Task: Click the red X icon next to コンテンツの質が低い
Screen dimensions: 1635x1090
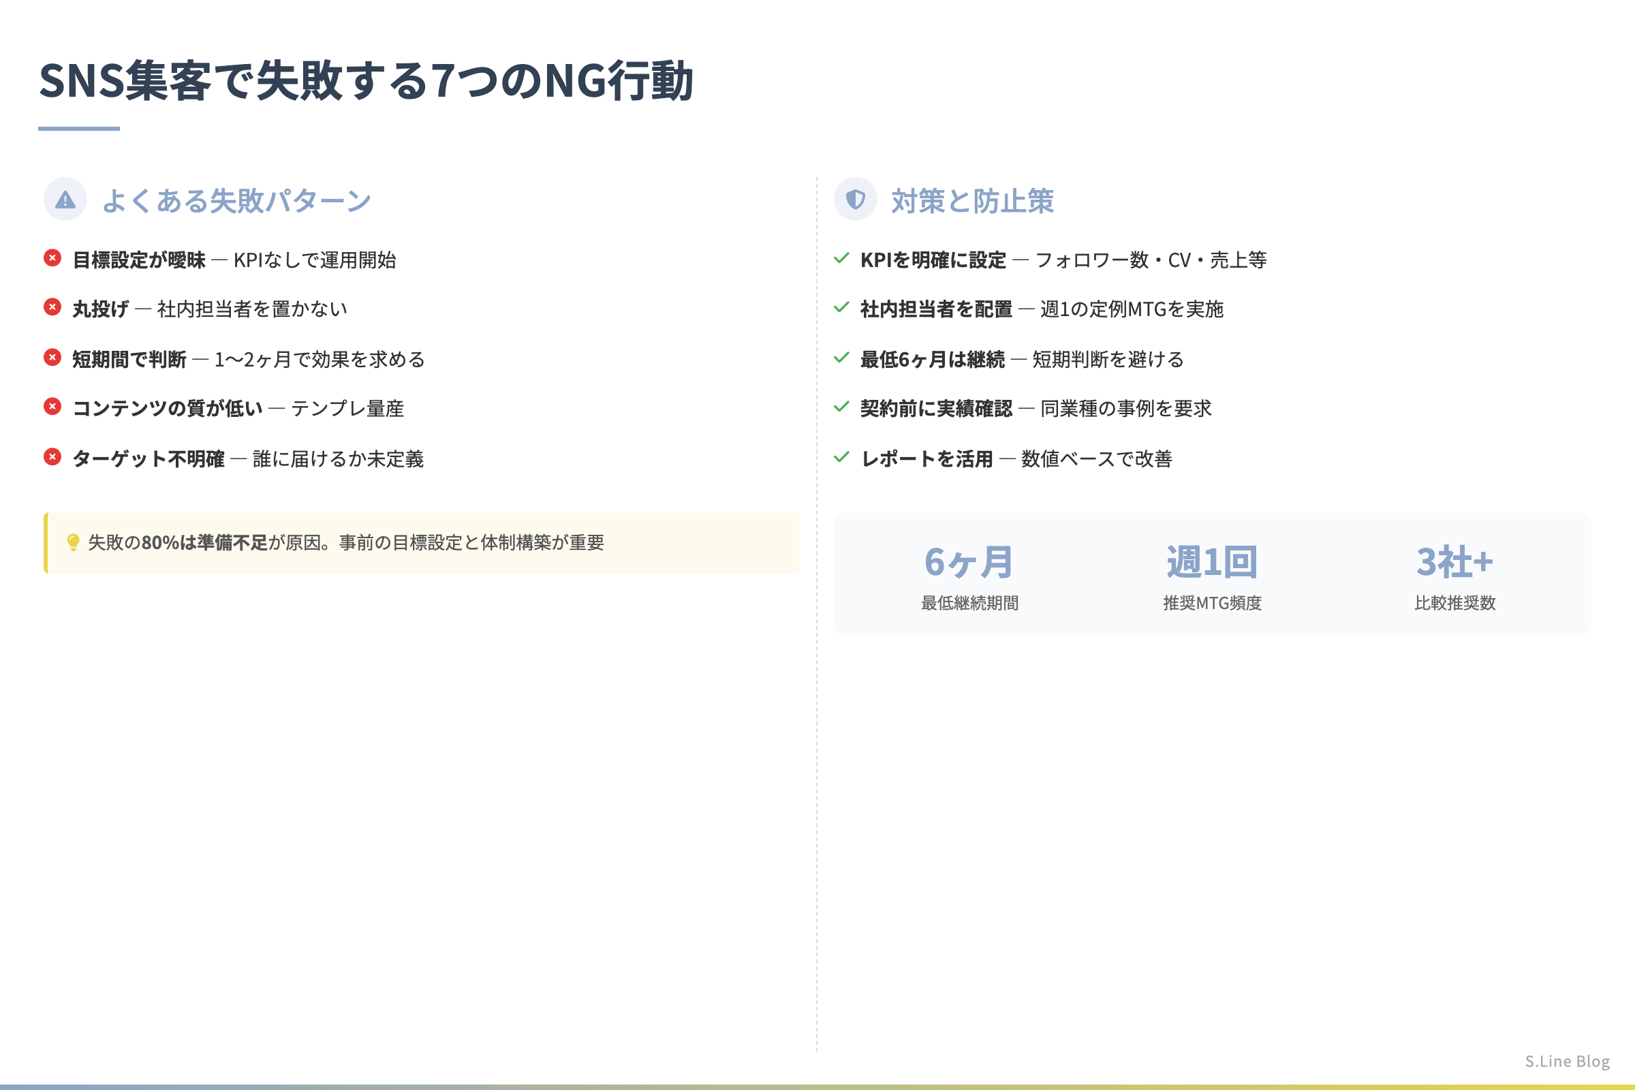Action: tap(52, 406)
